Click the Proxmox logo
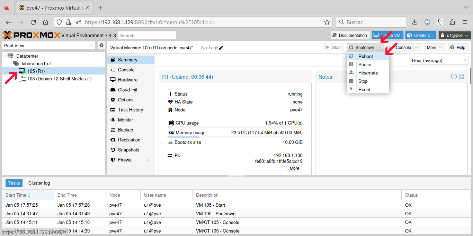 [31, 35]
